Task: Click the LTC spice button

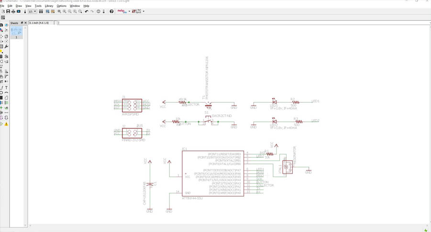Action: pos(137,12)
